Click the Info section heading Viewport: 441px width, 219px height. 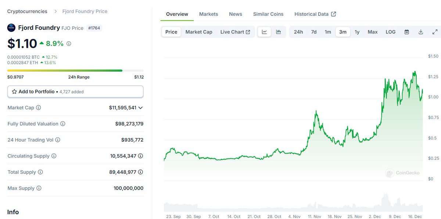(13, 212)
